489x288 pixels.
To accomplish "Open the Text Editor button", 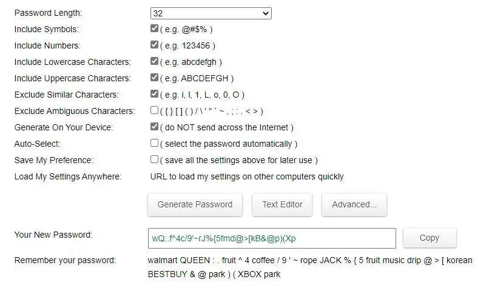I will coord(282,204).
